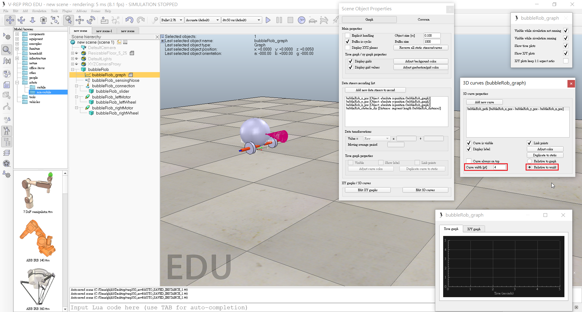Toggle Display grid values checkbox
This screenshot has width=582, height=312.
click(350, 67)
